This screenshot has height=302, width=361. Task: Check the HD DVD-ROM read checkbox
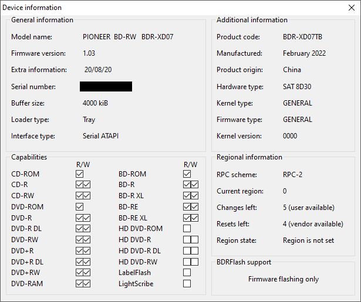(x=187, y=228)
